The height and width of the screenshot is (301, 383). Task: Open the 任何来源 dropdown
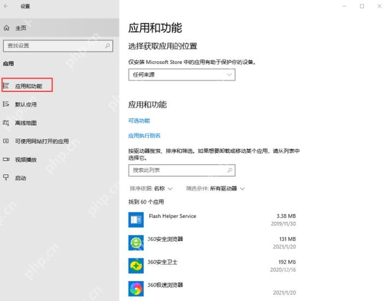[182, 74]
